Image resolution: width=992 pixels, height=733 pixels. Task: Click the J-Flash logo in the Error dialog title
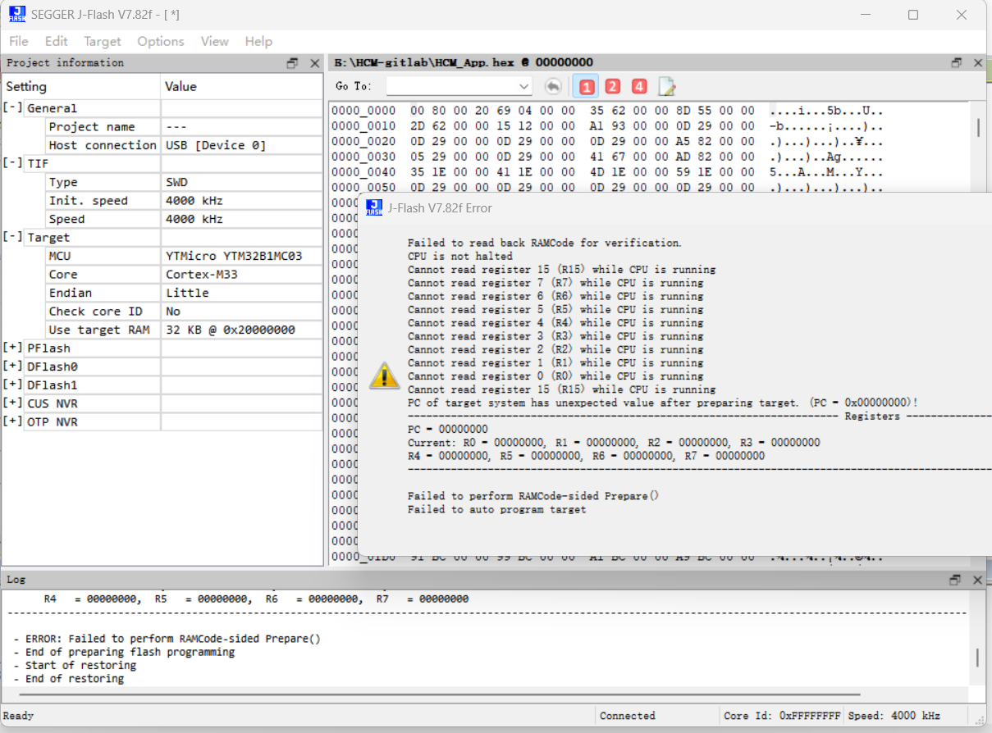tap(374, 207)
